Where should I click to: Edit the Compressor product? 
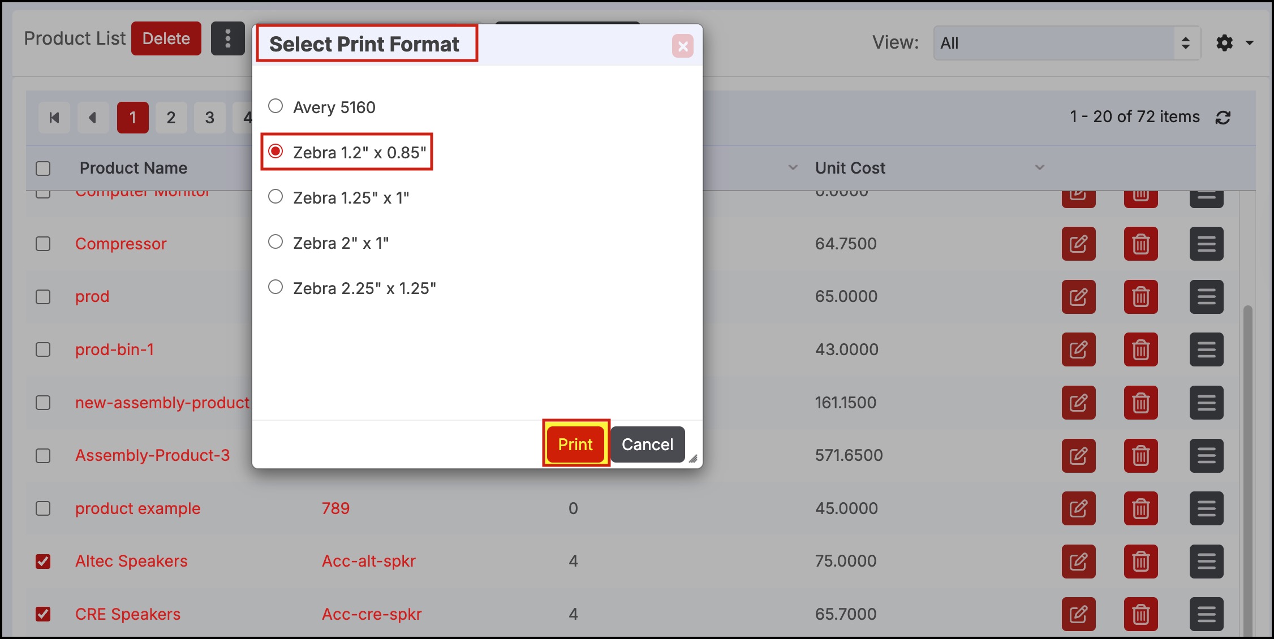pos(1078,244)
